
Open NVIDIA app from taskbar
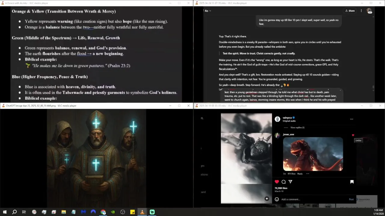point(113,212)
